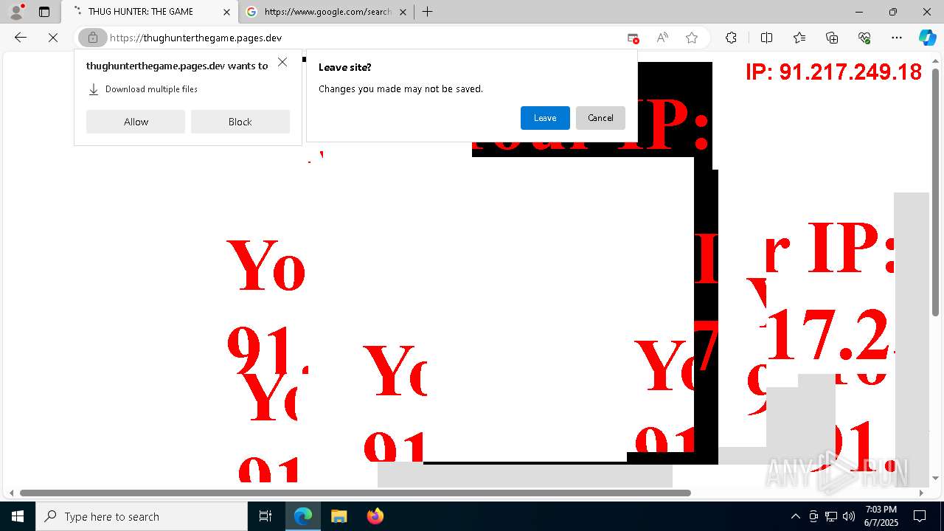Open the volume control tray icon
The image size is (944, 531).
point(849,516)
